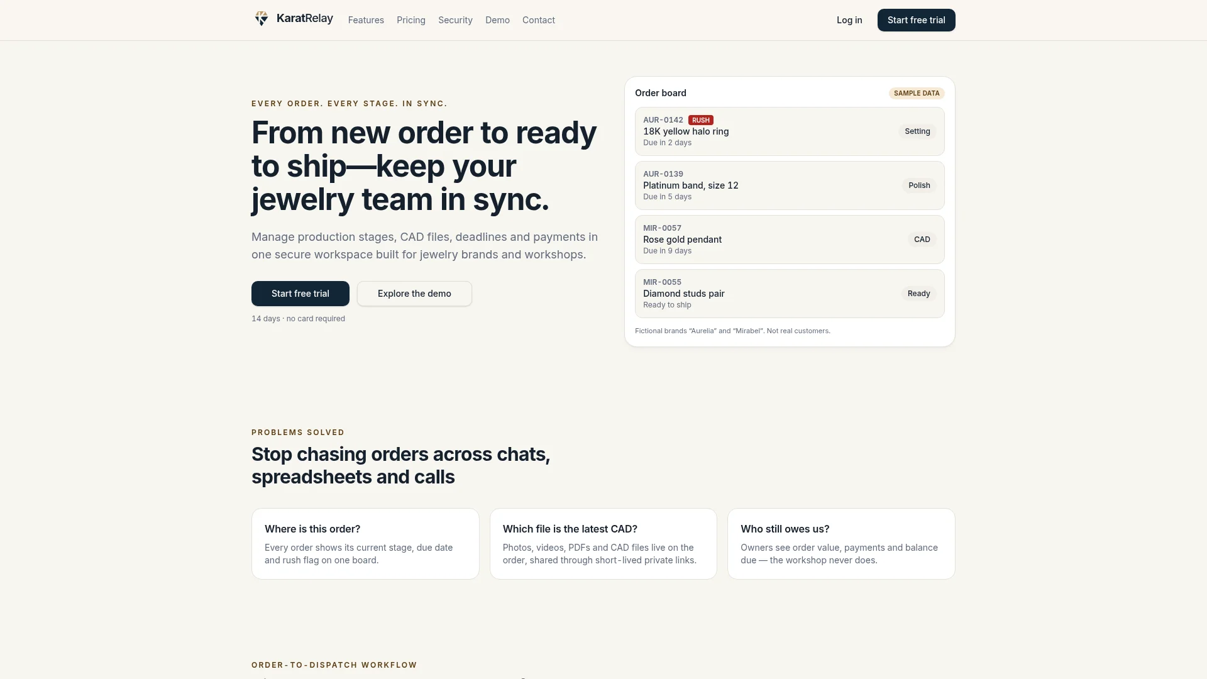The image size is (1207, 679).
Task: Click the 'Who still owes us?' card
Action: tap(841, 544)
